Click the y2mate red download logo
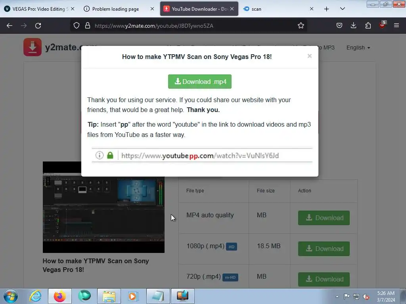Image resolution: width=406 pixels, height=304 pixels. tap(33, 47)
